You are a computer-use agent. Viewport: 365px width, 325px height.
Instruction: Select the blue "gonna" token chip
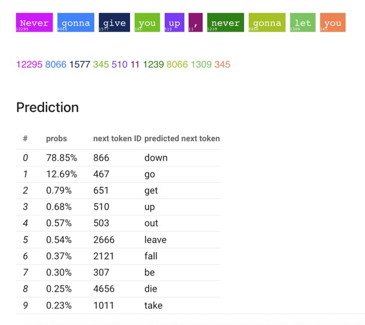pos(76,23)
